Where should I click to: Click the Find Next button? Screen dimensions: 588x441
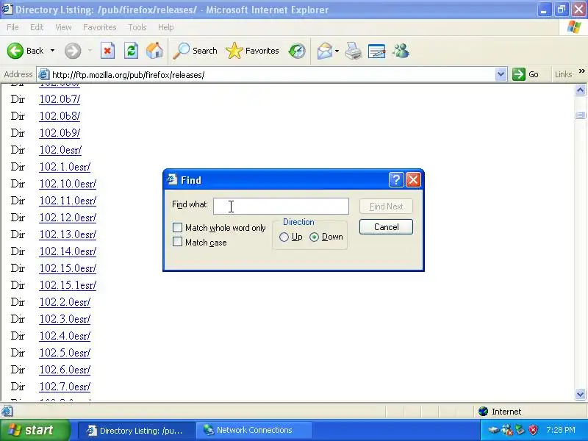tap(386, 207)
